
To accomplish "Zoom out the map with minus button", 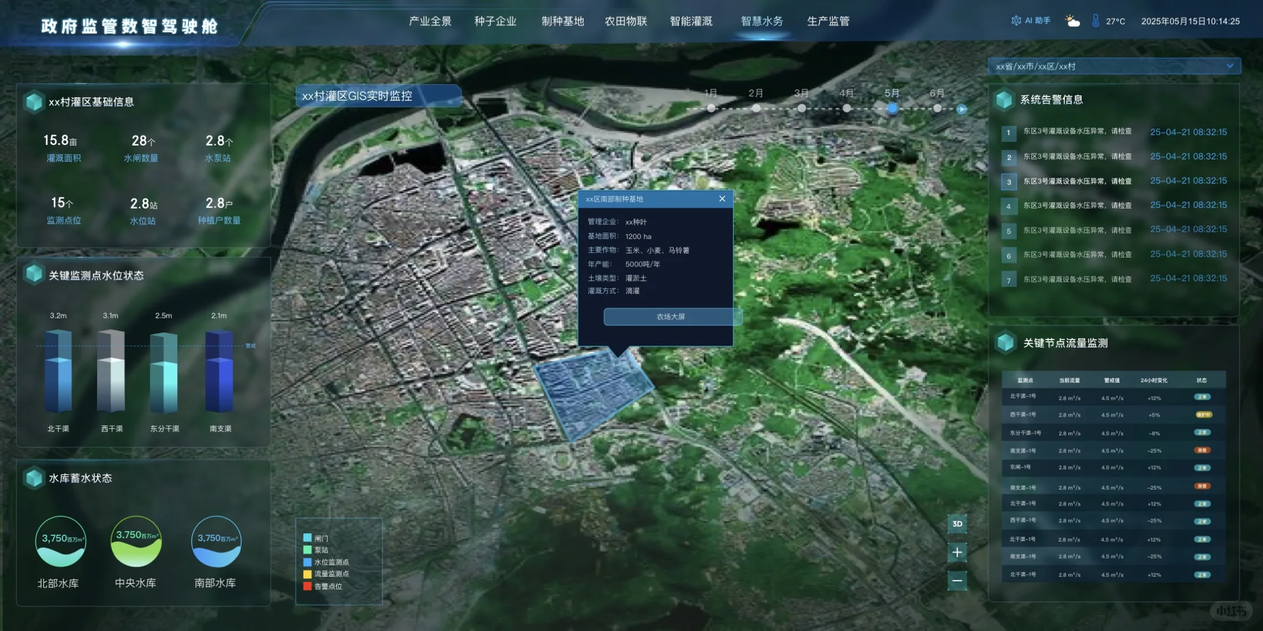I will (x=957, y=580).
